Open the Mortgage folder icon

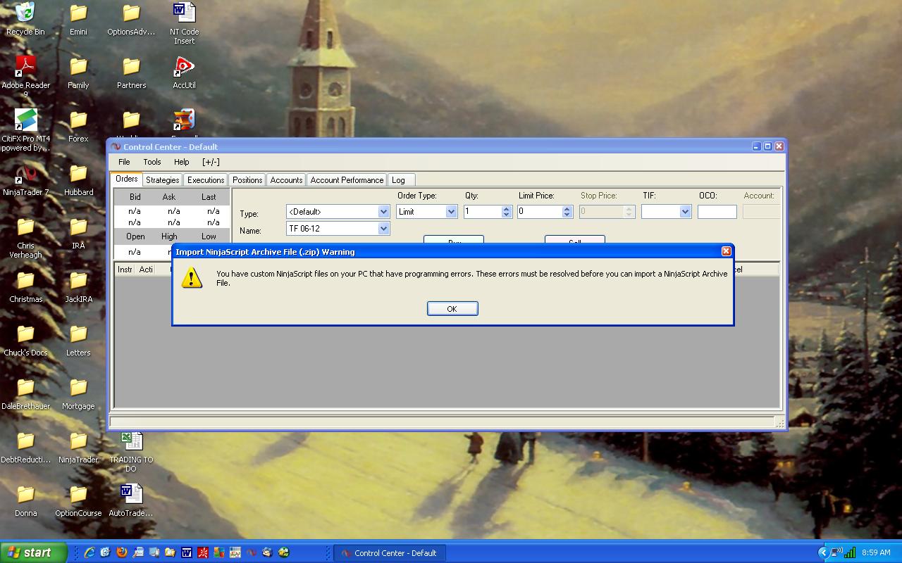(78, 394)
